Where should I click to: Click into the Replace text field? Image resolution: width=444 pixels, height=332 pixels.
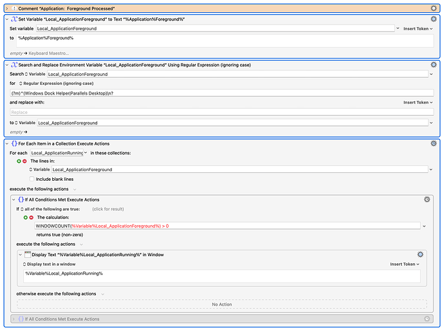(219, 112)
